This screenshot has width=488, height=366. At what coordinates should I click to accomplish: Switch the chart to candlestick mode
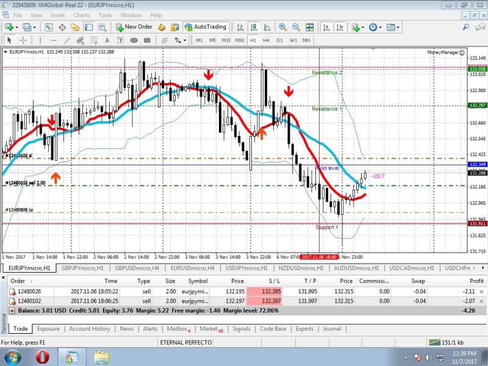(x=254, y=27)
